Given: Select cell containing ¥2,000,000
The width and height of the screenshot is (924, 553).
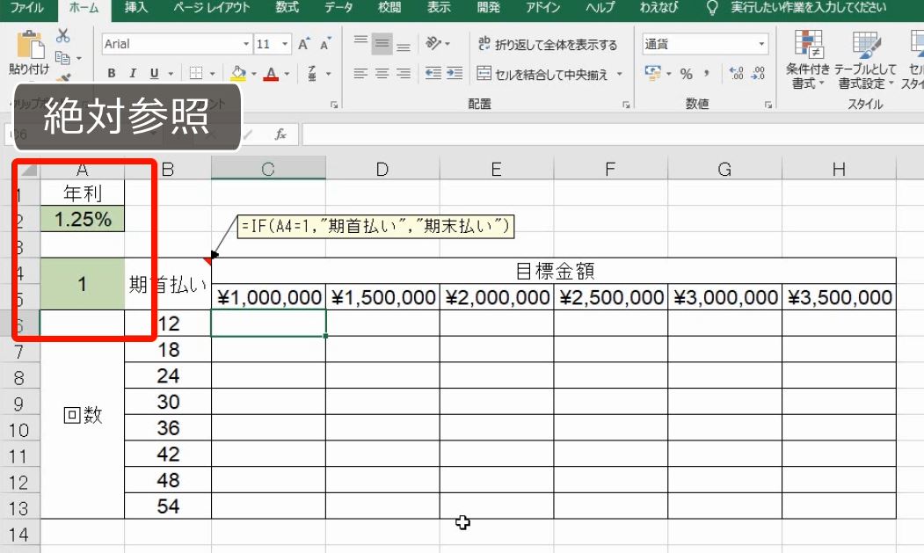Looking at the screenshot, I should point(497,297).
